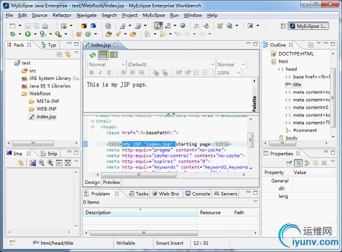This screenshot has height=252, width=342.
Task: Click the Palette side bar
Action: click(x=254, y=96)
